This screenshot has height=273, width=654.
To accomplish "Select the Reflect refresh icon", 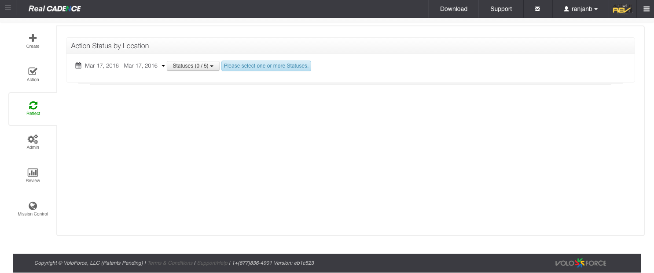I will 33,105.
